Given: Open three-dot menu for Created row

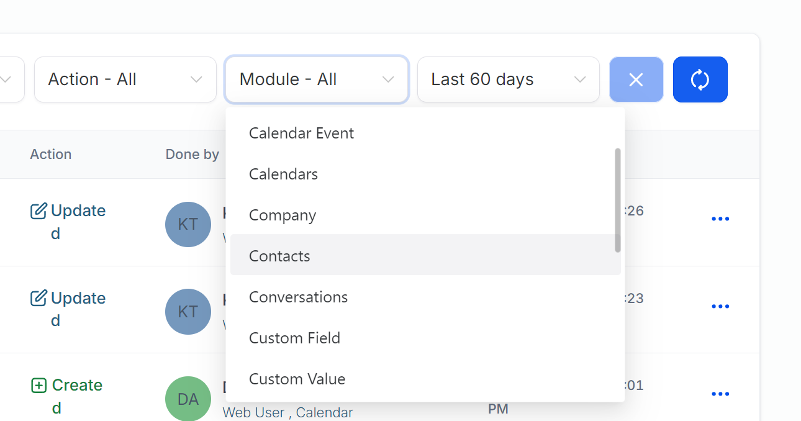Looking at the screenshot, I should [720, 394].
